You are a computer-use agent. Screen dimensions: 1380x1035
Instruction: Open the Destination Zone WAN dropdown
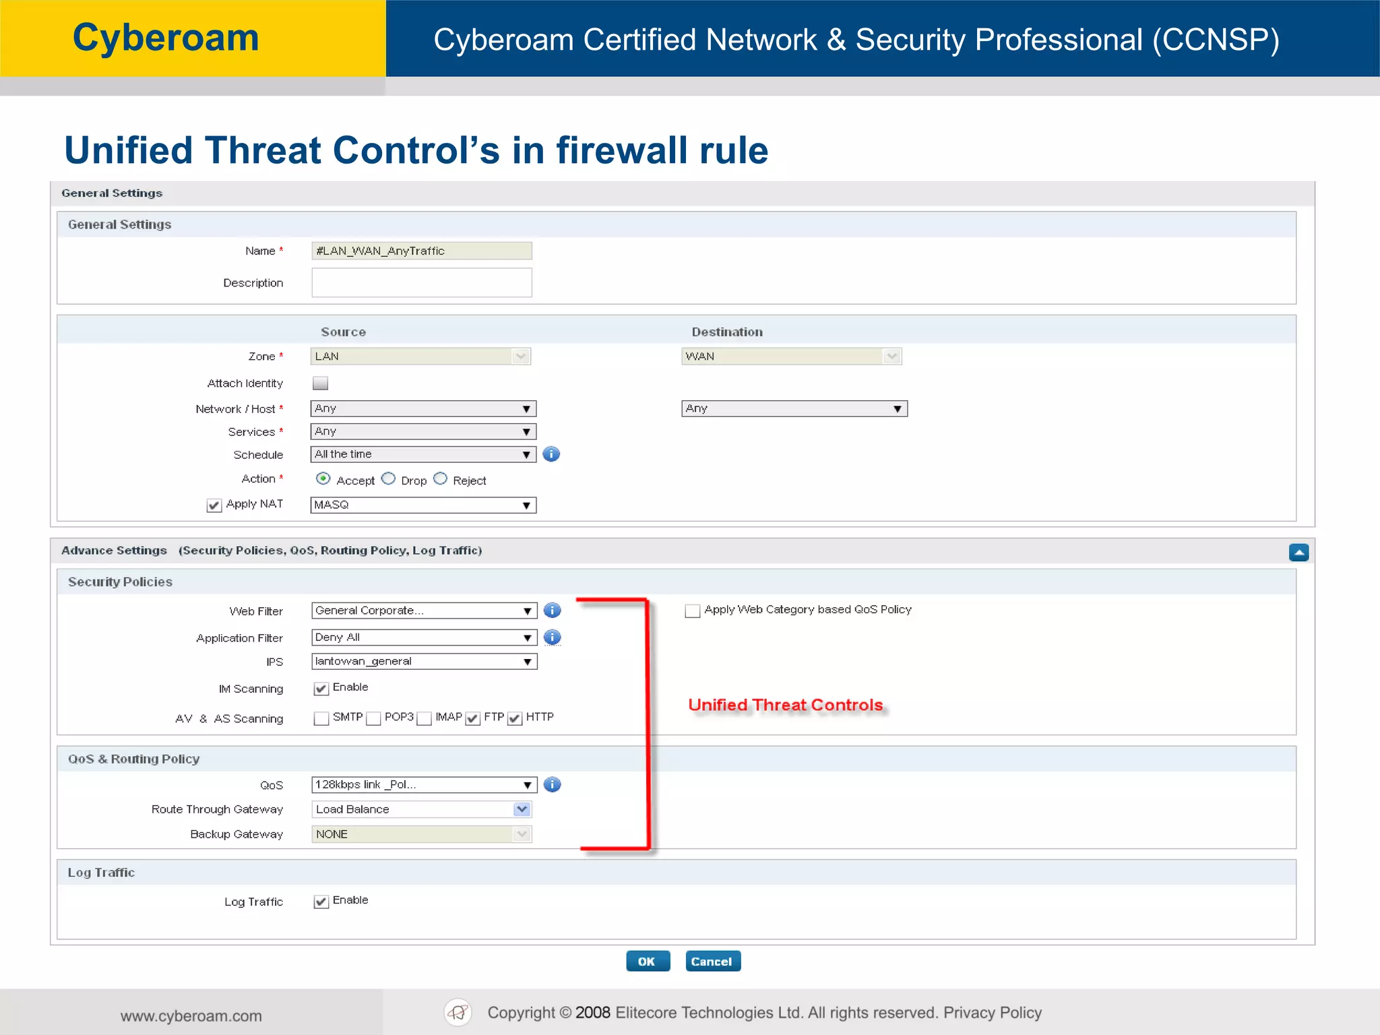click(x=792, y=356)
